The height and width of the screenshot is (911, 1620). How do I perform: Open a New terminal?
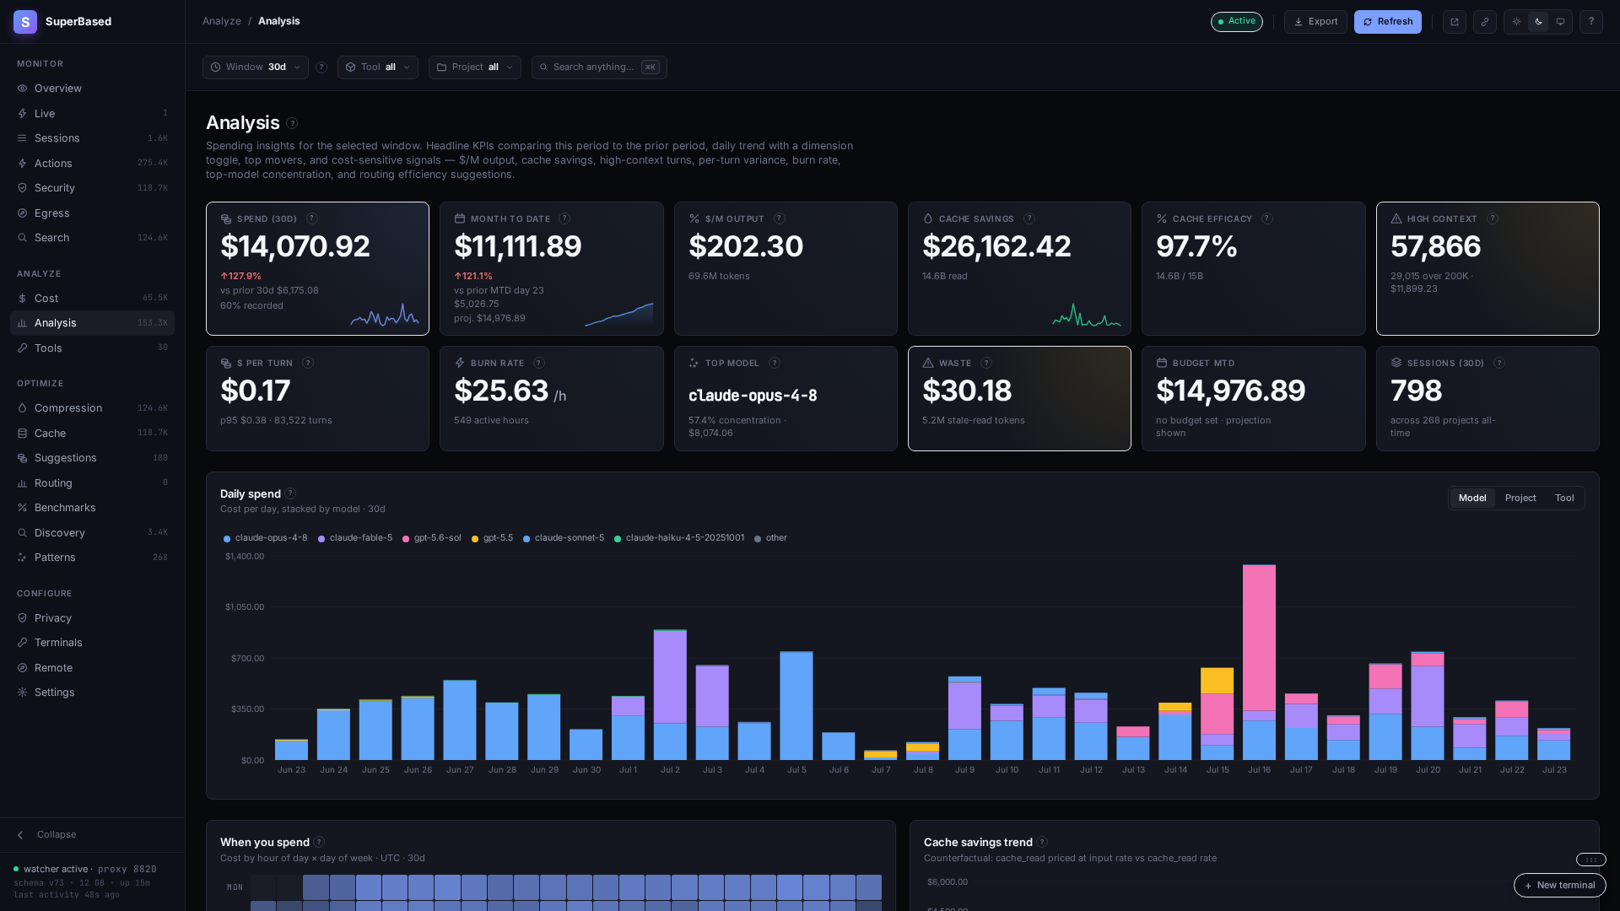click(1559, 886)
